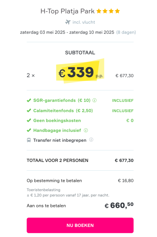Click the NU BOEKEN button
Image resolution: width=157 pixels, height=237 pixels.
(x=80, y=225)
